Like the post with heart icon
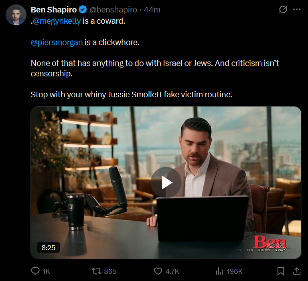The image size is (308, 281). point(158,271)
